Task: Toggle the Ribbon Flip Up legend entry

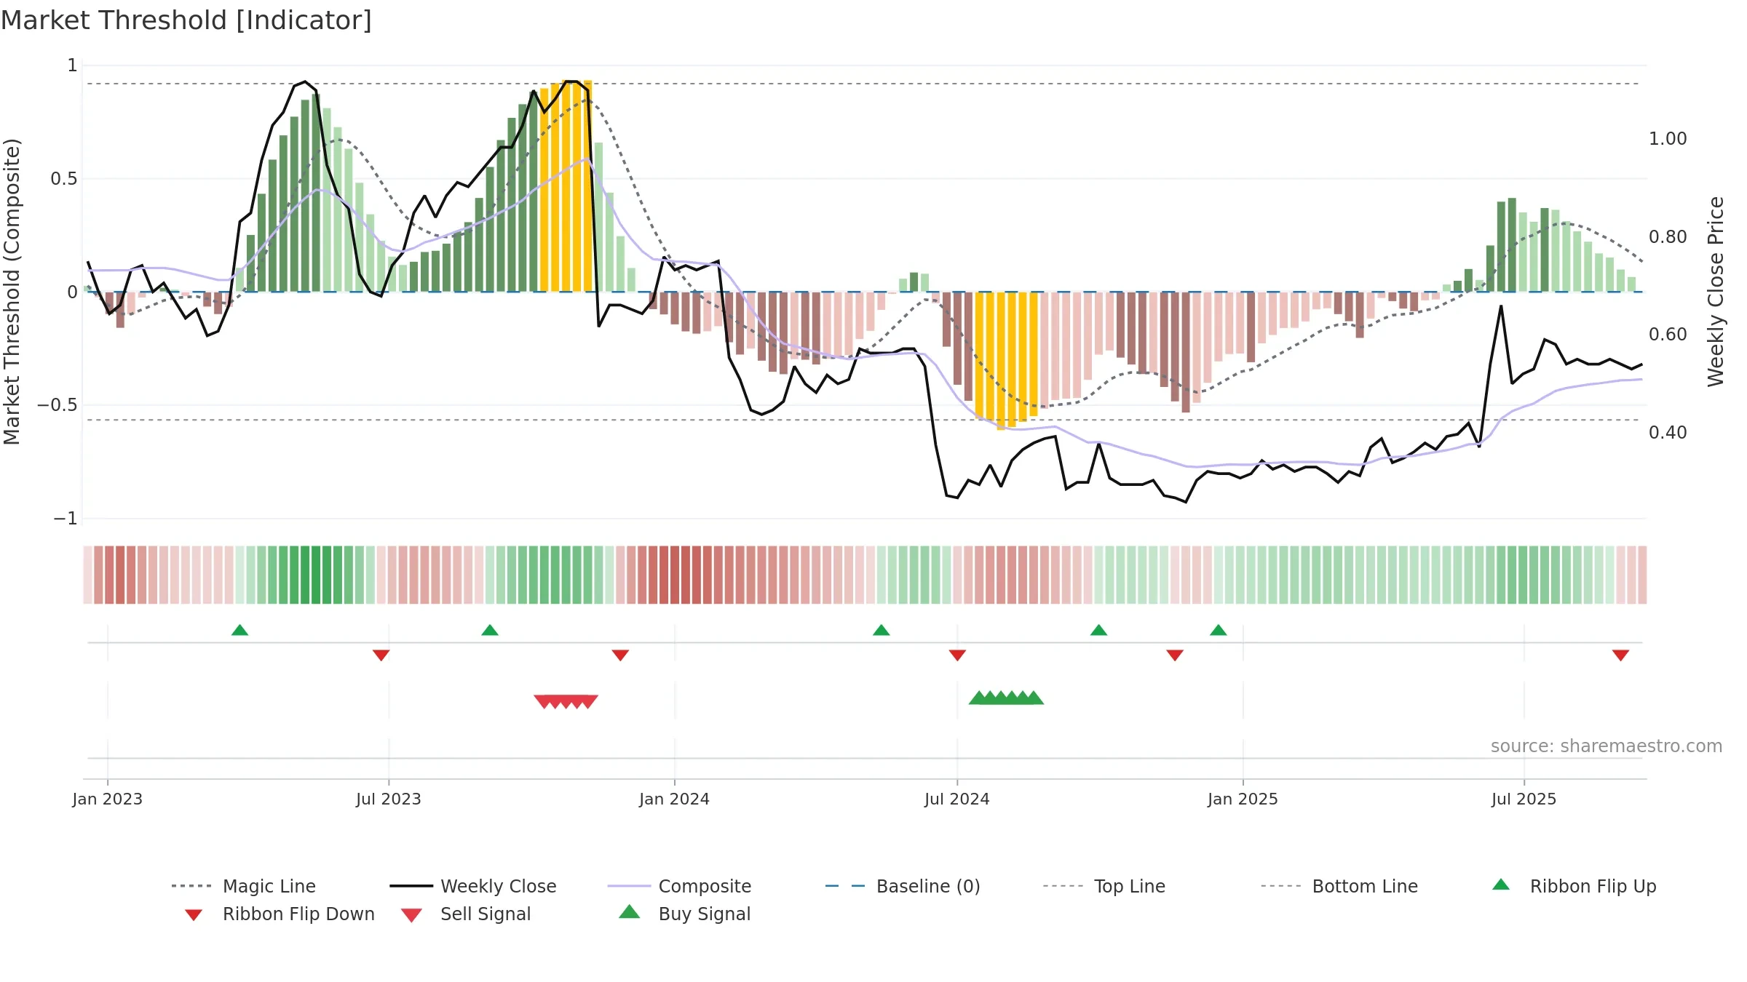Action: [x=1574, y=886]
